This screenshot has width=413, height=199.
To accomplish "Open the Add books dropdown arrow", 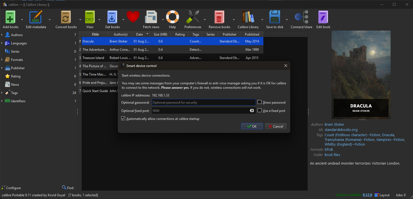I will [22, 20].
